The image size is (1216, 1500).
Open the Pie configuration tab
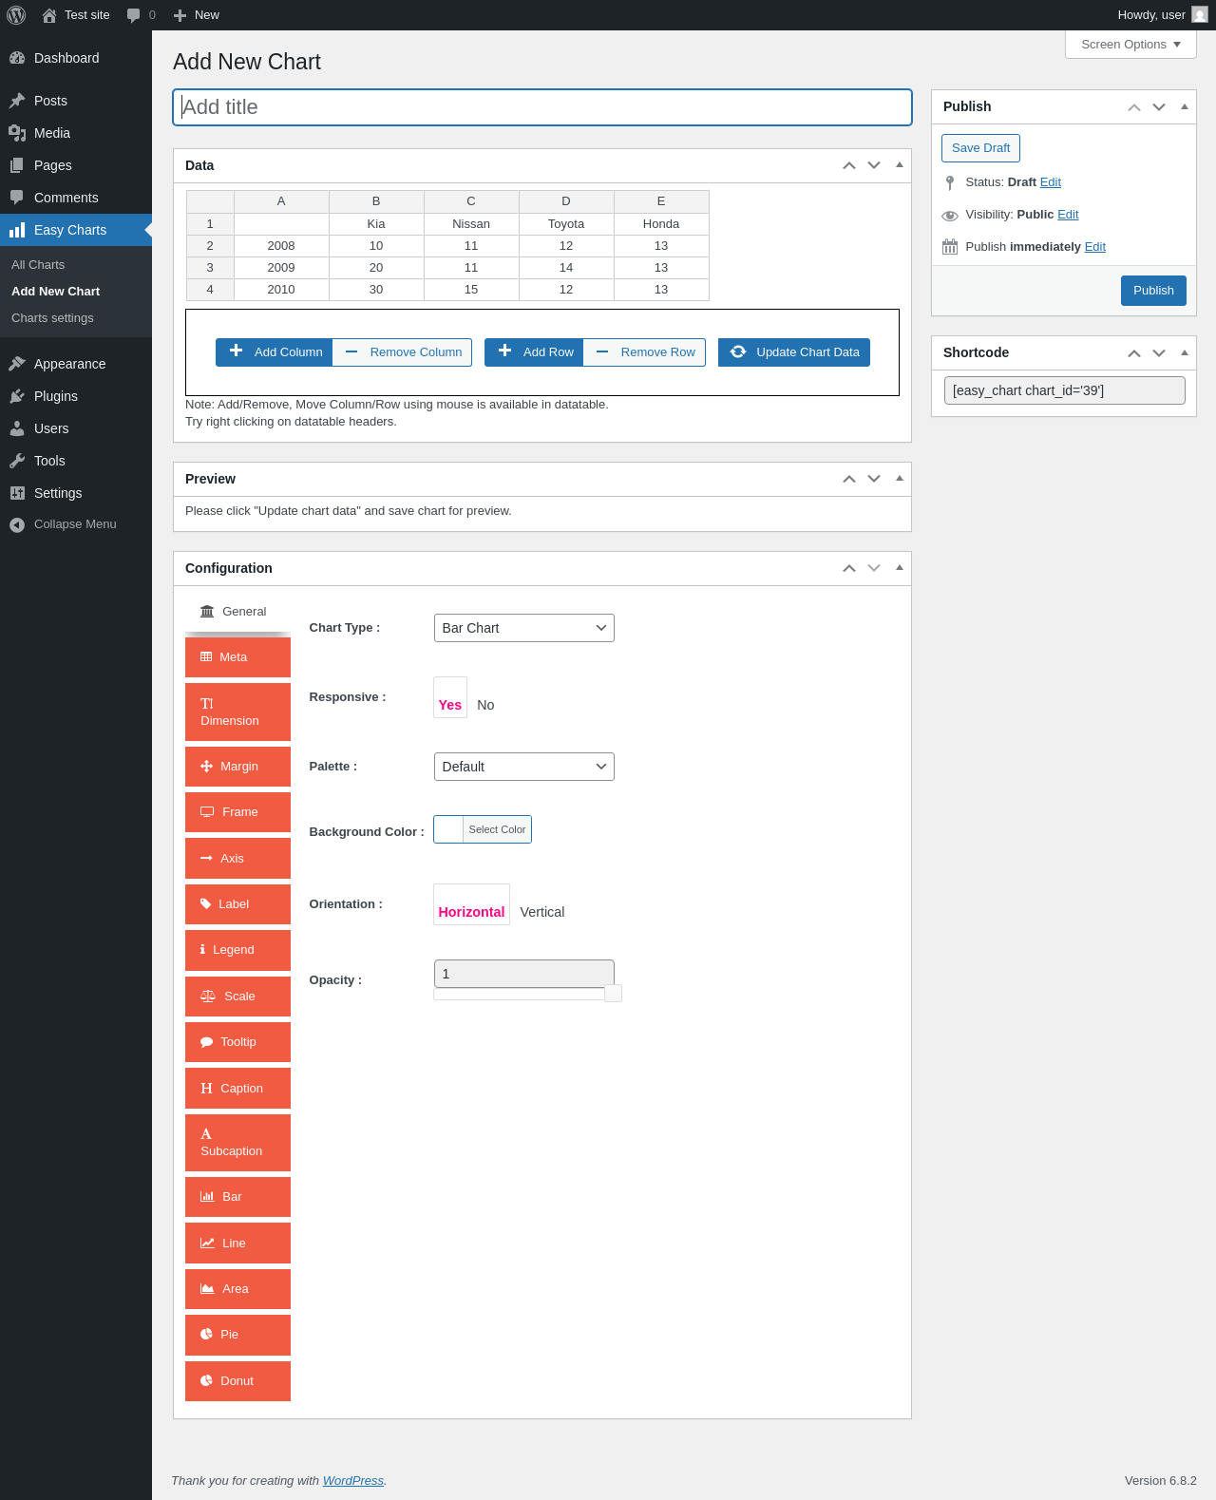tap(237, 1335)
